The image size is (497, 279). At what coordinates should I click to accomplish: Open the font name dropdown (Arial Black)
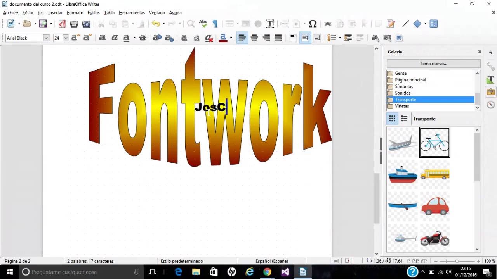(46, 38)
